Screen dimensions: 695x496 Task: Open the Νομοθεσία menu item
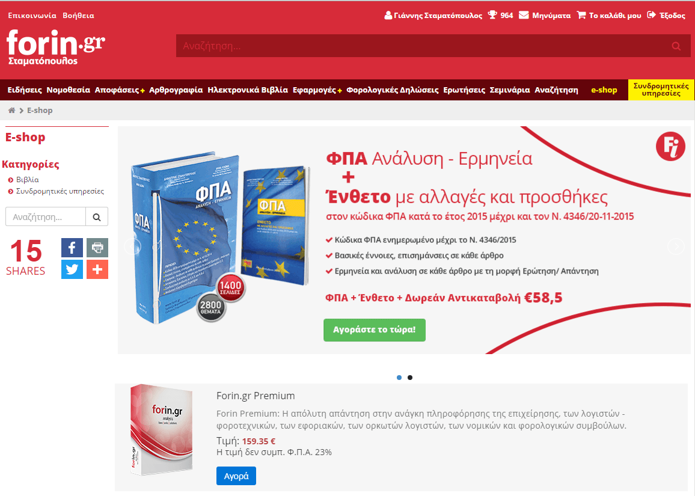coord(69,90)
